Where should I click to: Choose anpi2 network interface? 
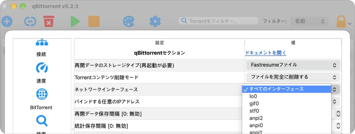click(x=287, y=118)
